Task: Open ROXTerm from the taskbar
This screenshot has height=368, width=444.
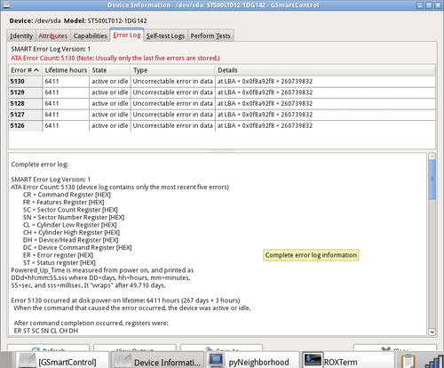Action: 348,361
